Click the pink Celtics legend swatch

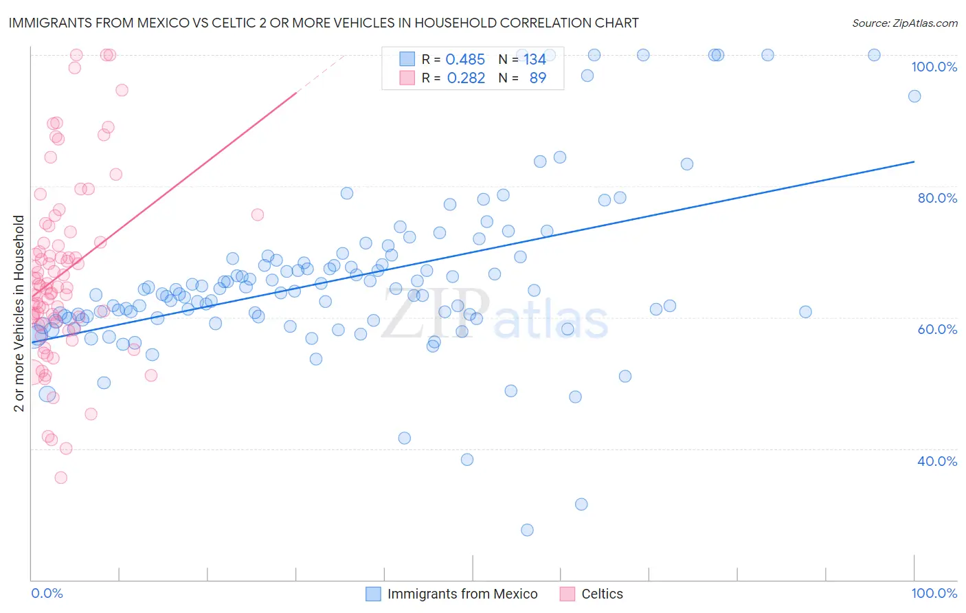click(x=567, y=594)
